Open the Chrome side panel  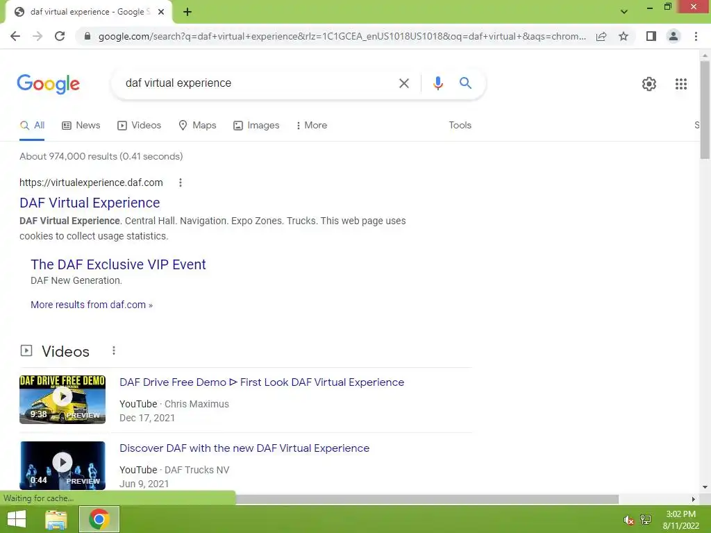pos(651,36)
